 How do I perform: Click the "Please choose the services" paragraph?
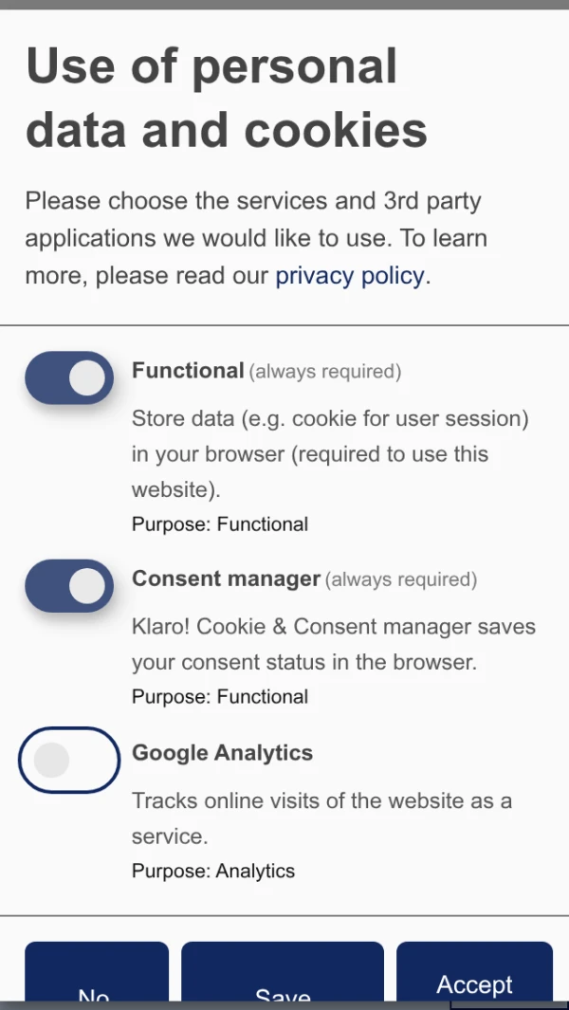point(256,238)
